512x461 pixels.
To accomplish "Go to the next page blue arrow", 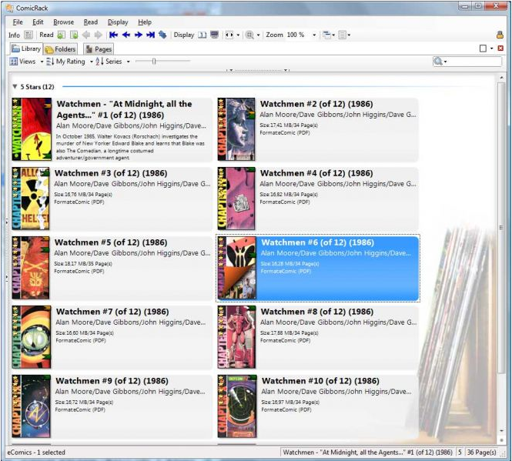I will 139,35.
